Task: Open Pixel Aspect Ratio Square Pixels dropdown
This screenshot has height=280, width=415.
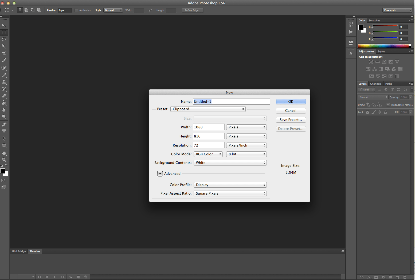Action: click(x=230, y=193)
